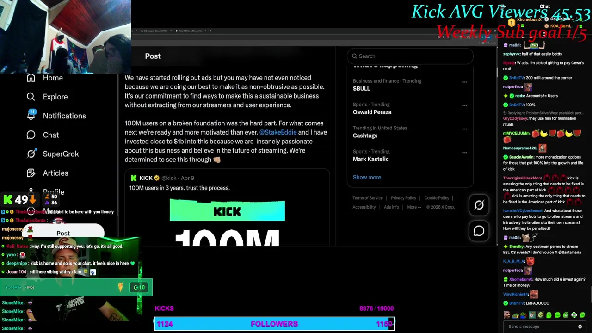Open the emoji picker in chat box
Image resolution: width=592 pixels, height=333 pixels.
coord(580,327)
